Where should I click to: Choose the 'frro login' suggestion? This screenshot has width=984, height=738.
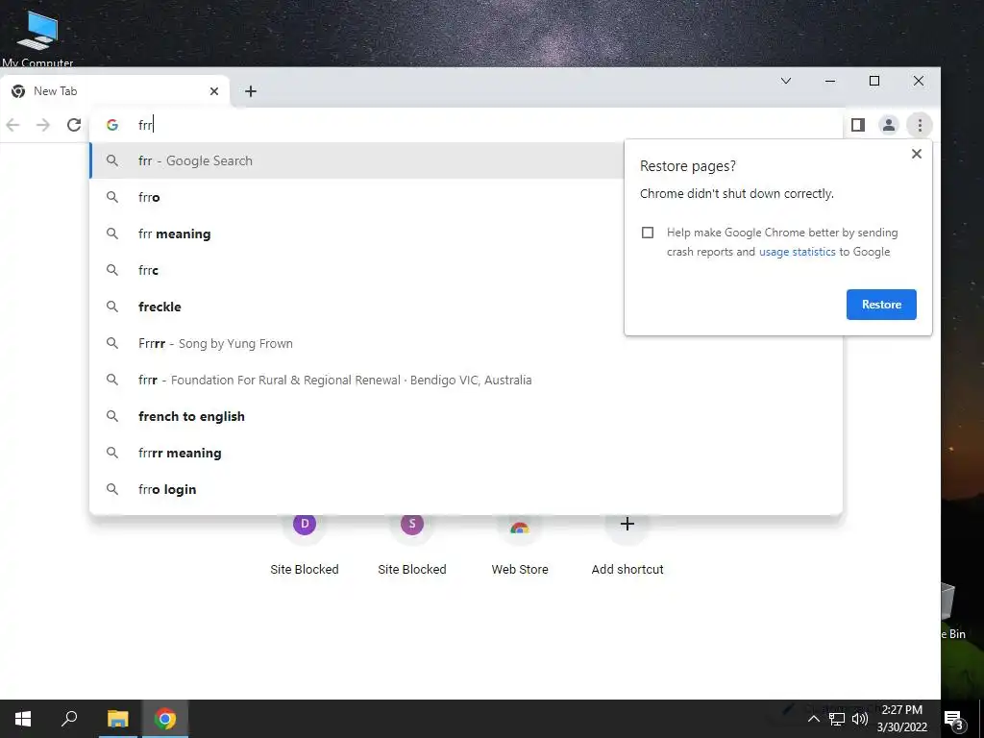[466, 489]
